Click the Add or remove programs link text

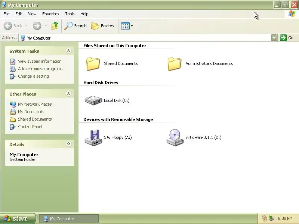point(40,69)
